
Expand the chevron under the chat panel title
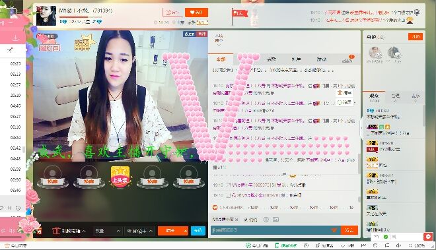coord(219,45)
